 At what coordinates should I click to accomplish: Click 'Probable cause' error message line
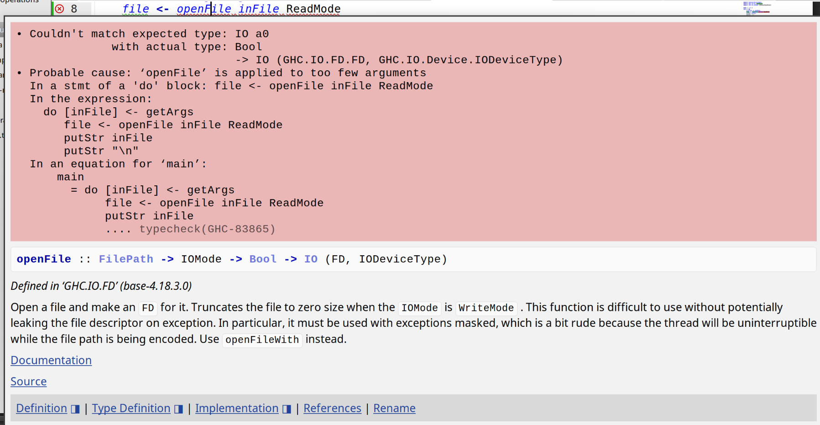[x=228, y=73]
